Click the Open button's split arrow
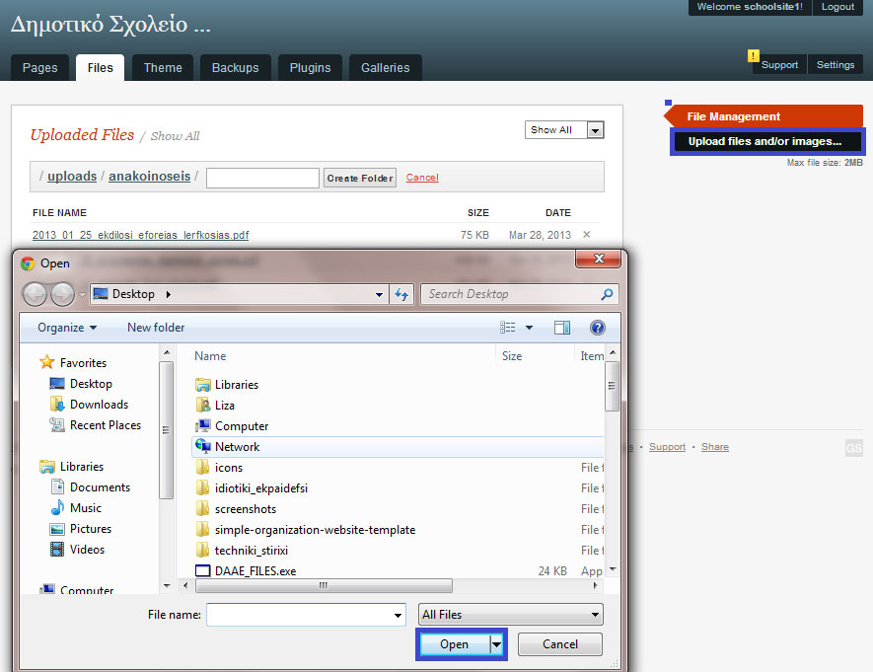 (x=497, y=644)
